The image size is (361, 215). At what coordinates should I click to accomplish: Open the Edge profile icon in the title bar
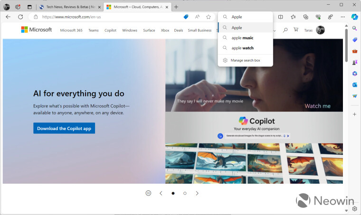click(7, 7)
